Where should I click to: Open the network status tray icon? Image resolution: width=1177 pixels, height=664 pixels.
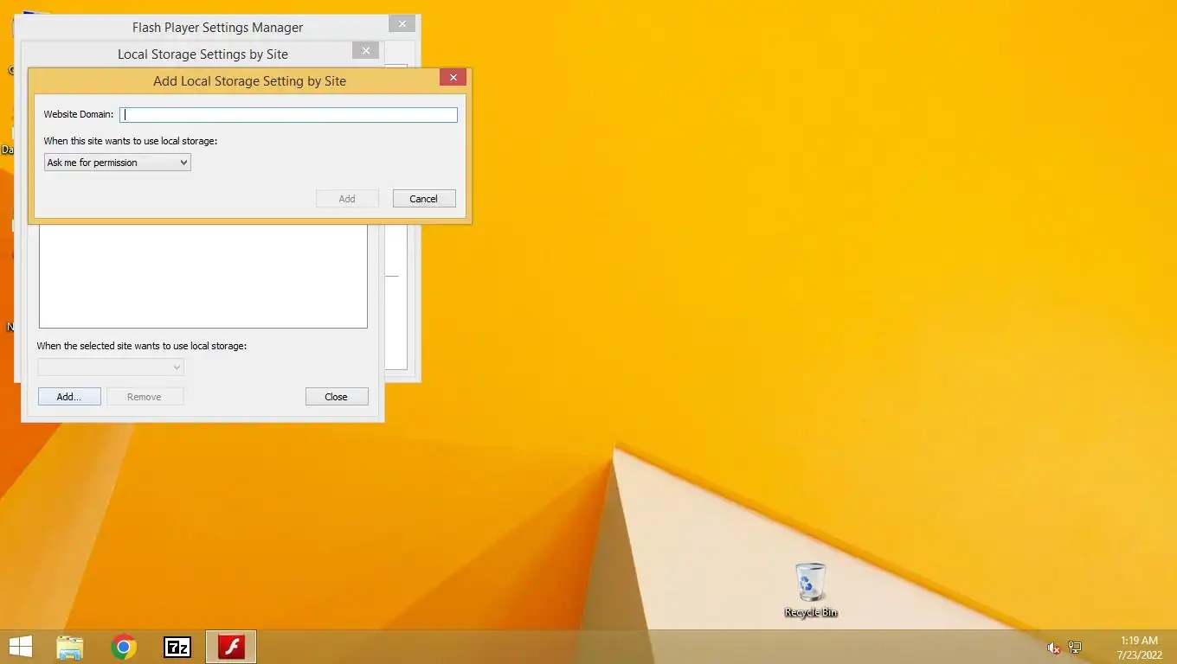(x=1075, y=648)
